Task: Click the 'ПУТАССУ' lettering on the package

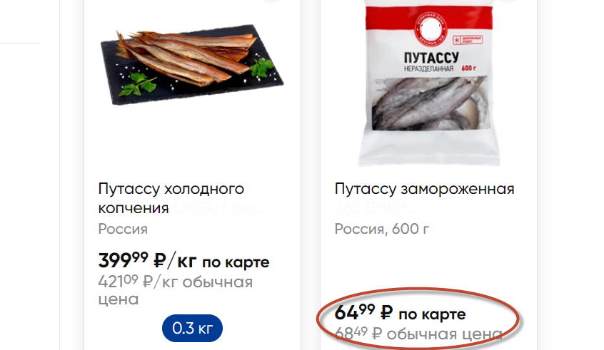Action: pyautogui.click(x=431, y=58)
